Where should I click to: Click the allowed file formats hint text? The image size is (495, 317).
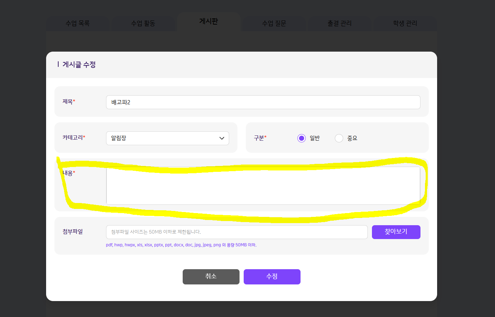pyautogui.click(x=181, y=245)
